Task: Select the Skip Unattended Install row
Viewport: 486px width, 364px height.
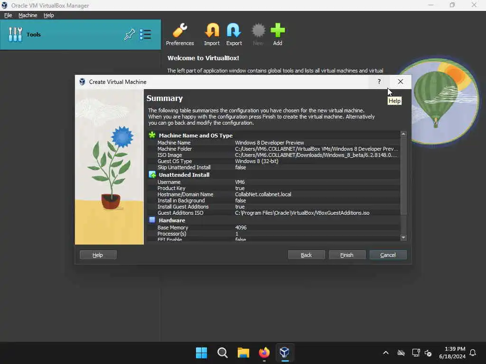Action: (274, 167)
